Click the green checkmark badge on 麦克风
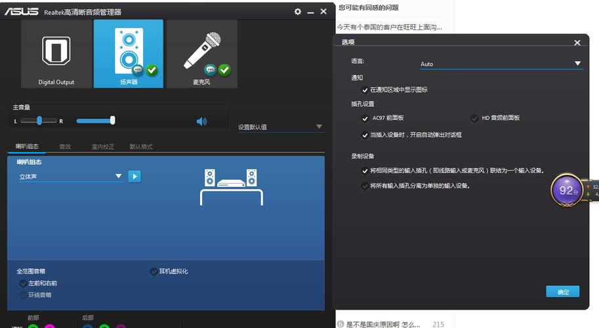The image size is (599, 328). tap(224, 70)
